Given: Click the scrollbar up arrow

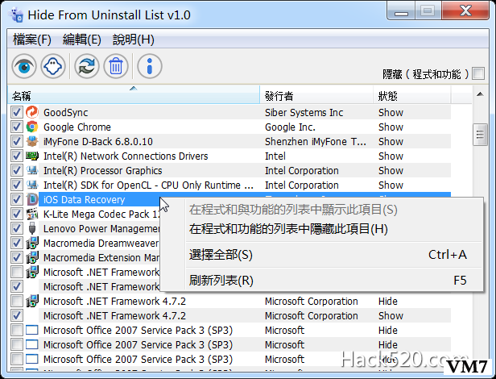Looking at the screenshot, I should (480, 94).
